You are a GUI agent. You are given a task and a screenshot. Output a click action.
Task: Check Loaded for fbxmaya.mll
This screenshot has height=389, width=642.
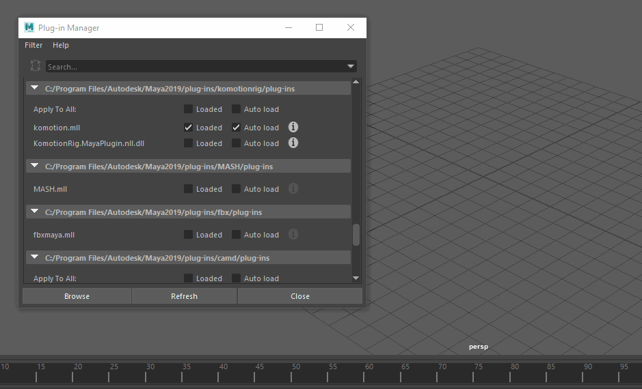tap(188, 235)
